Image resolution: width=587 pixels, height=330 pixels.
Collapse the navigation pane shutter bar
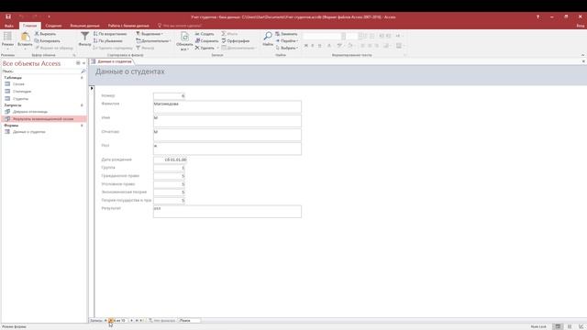tap(83, 63)
